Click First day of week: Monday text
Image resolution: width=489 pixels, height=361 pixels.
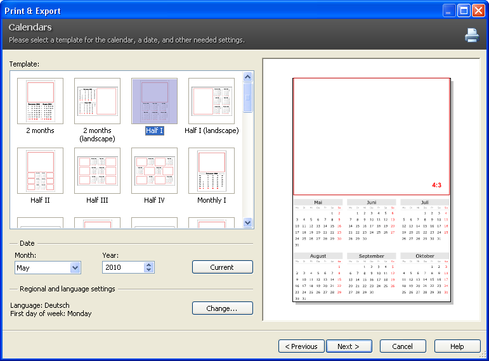pyautogui.click(x=51, y=313)
